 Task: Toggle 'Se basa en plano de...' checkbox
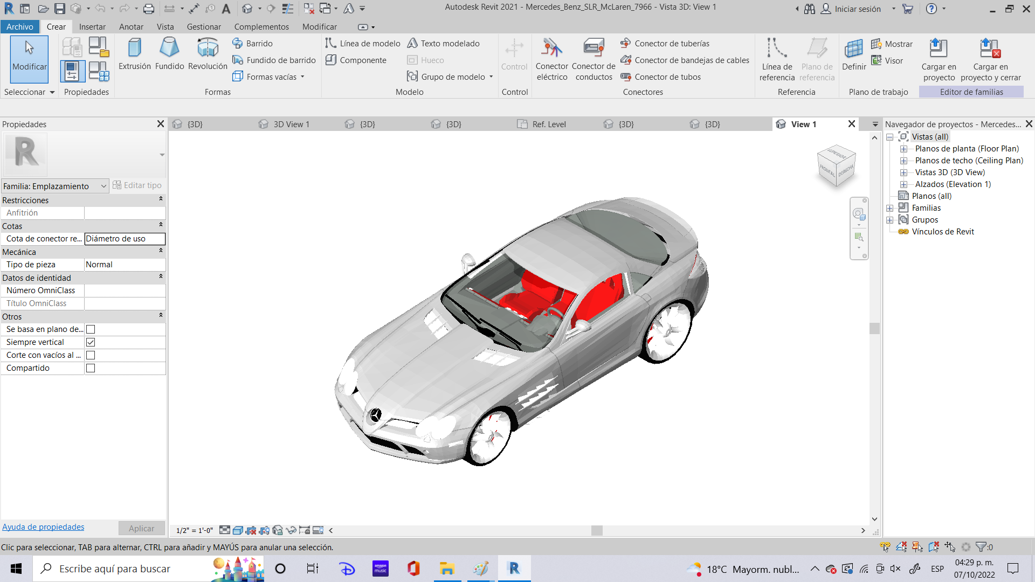click(91, 329)
